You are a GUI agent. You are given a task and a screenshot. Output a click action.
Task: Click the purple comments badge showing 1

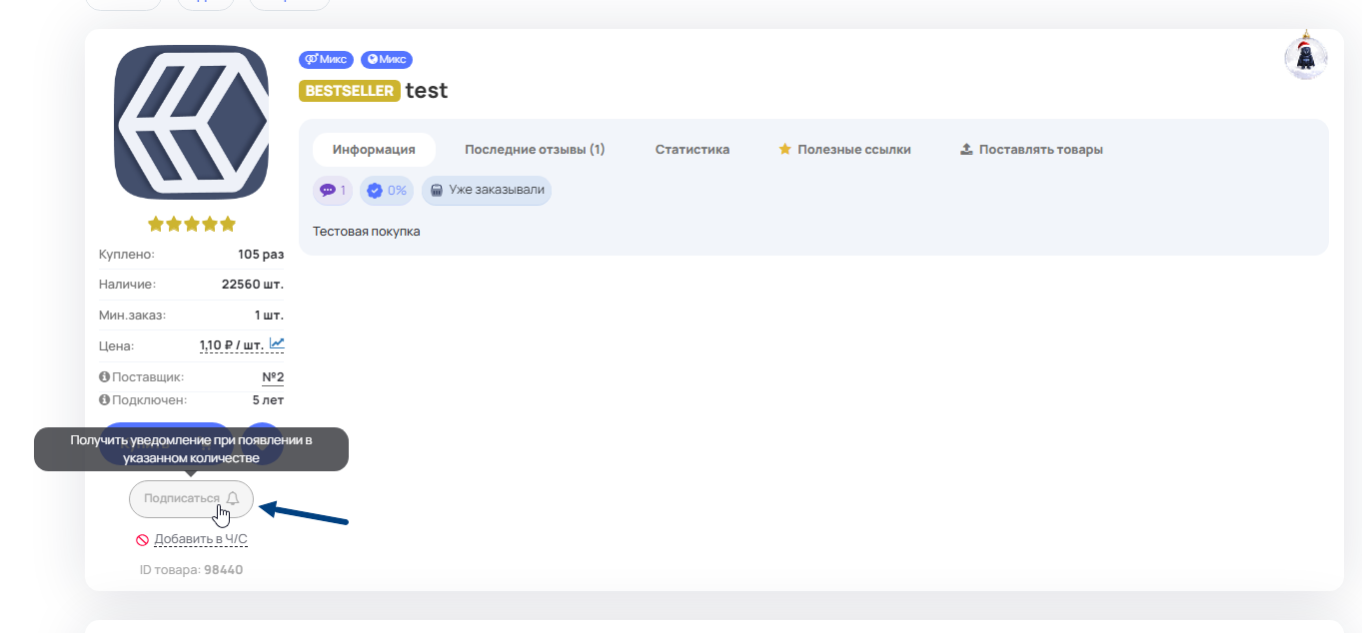point(333,191)
